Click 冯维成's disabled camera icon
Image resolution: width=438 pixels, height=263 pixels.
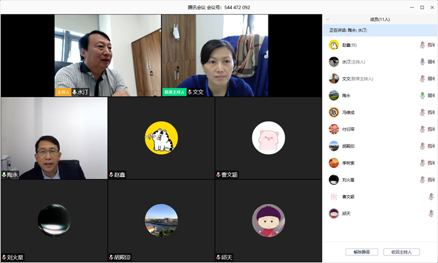(x=430, y=112)
